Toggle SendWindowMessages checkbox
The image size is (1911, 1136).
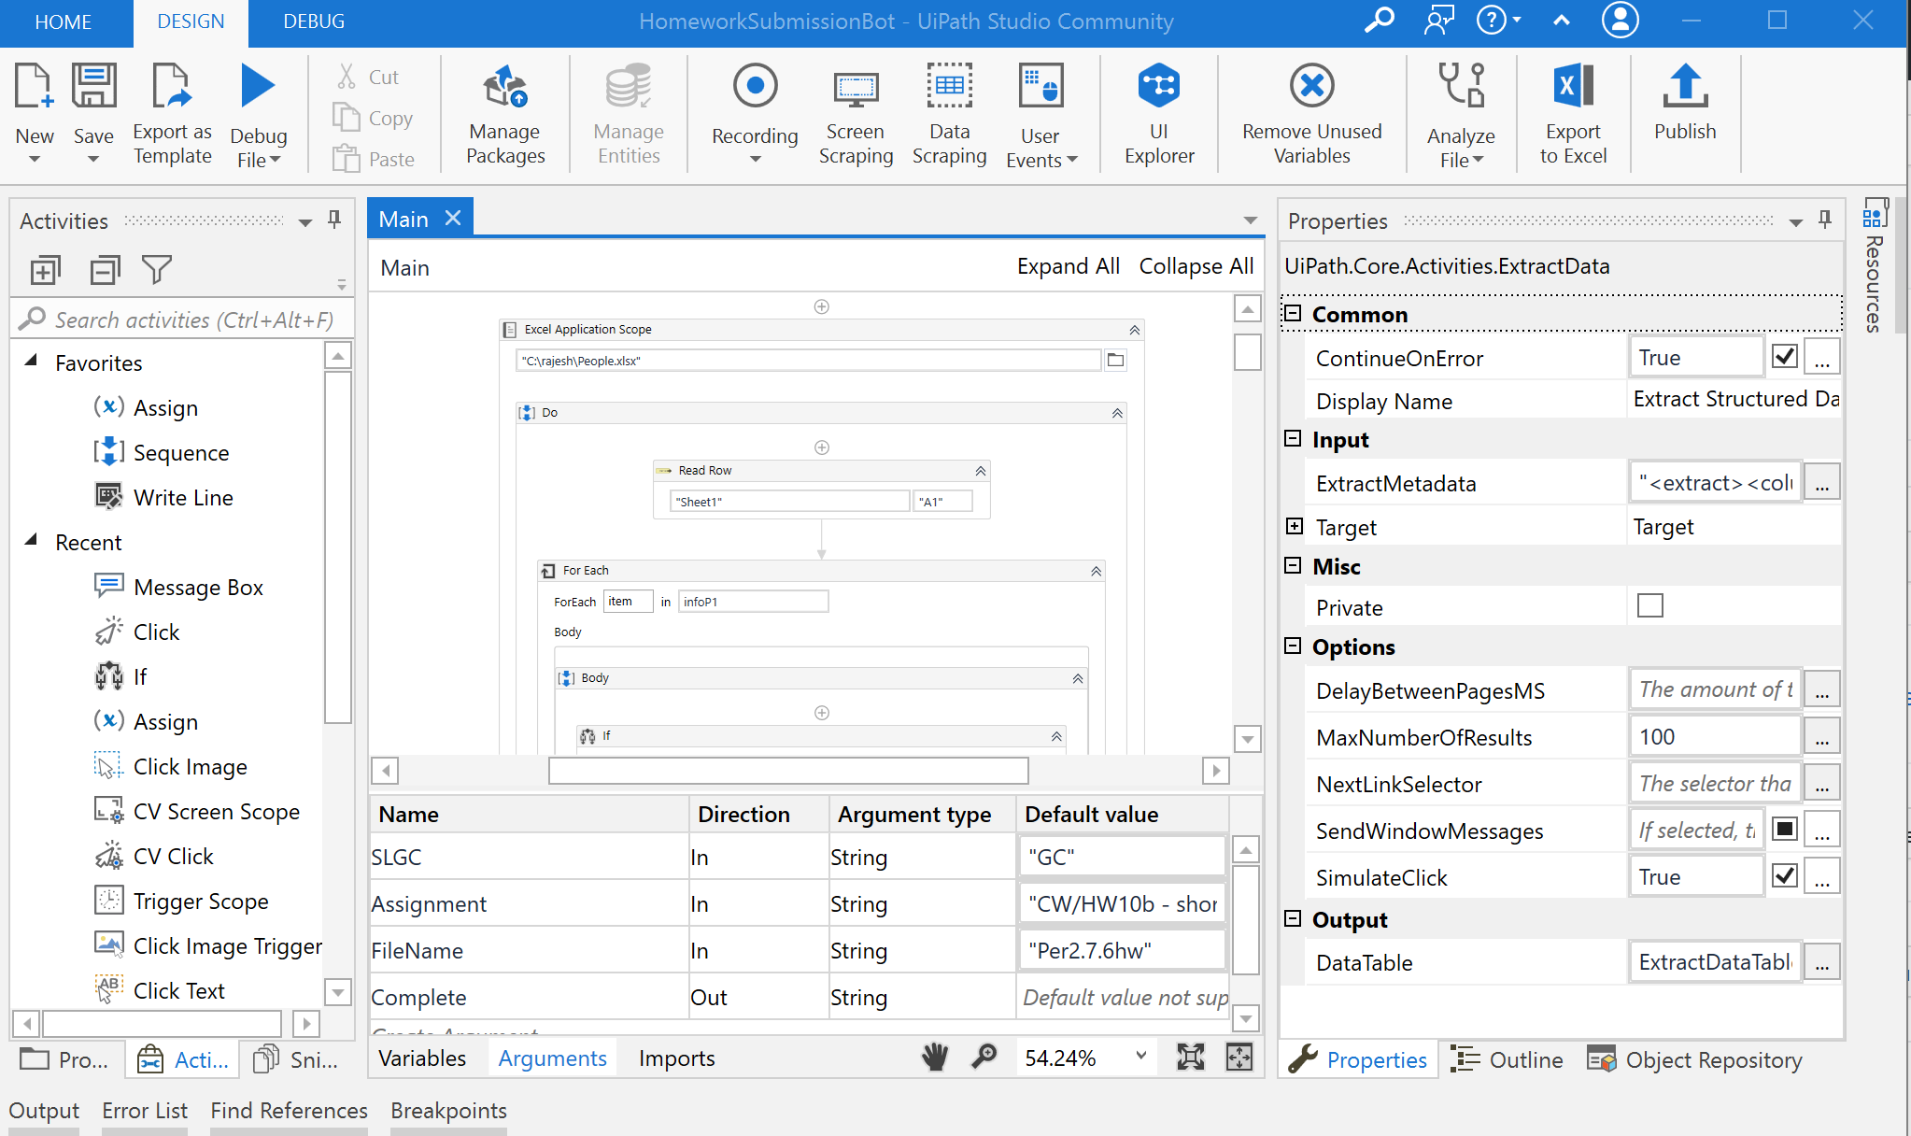click(x=1784, y=830)
